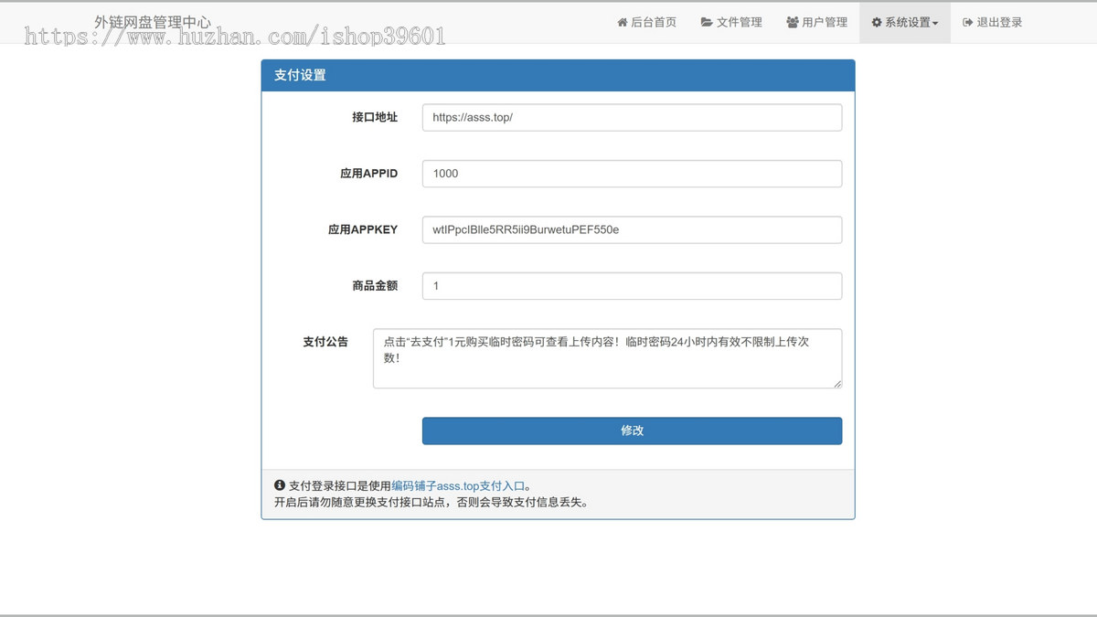Expand the 系统设置 dropdown menu
The image size is (1097, 617).
click(x=904, y=22)
